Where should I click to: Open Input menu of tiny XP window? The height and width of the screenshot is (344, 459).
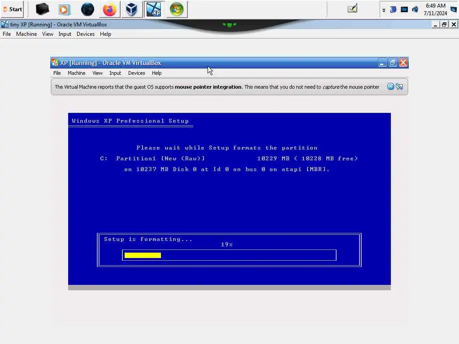click(65, 34)
